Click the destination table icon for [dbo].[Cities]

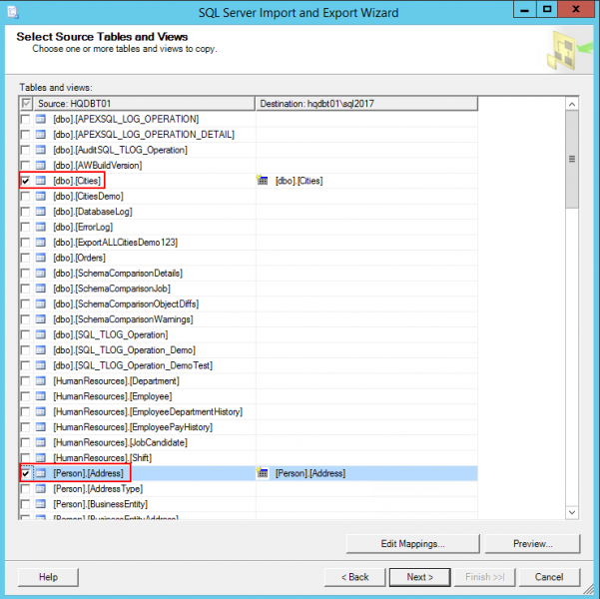coord(263,181)
